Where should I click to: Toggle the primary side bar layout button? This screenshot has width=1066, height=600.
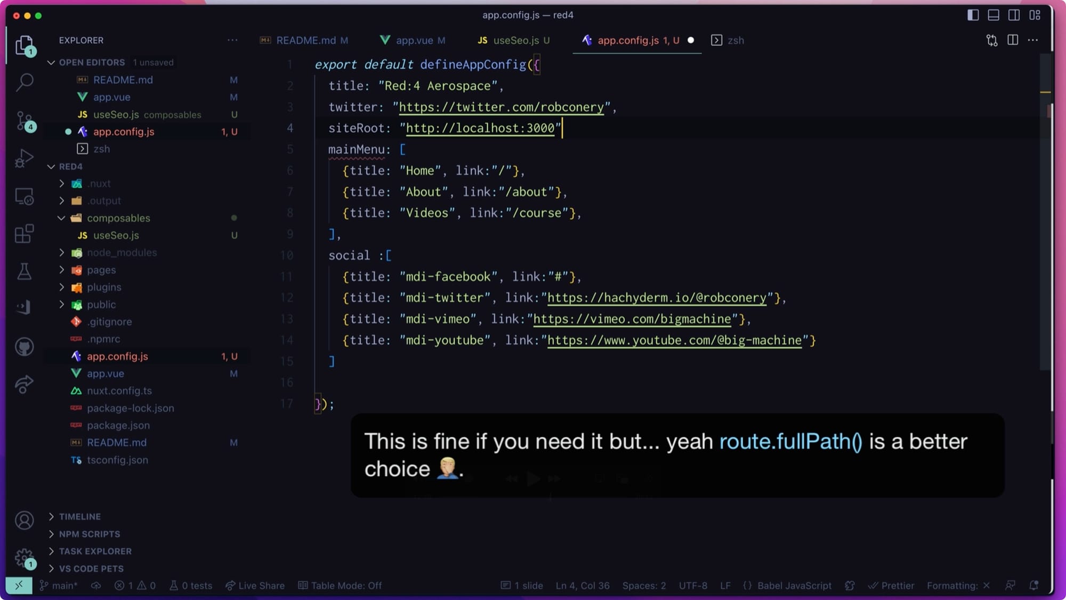[973, 15]
